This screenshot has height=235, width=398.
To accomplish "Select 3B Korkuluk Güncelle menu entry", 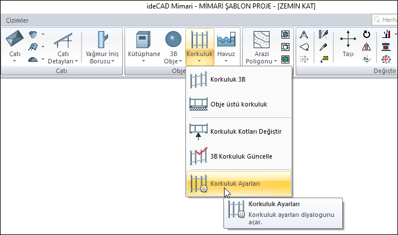I will pos(239,156).
